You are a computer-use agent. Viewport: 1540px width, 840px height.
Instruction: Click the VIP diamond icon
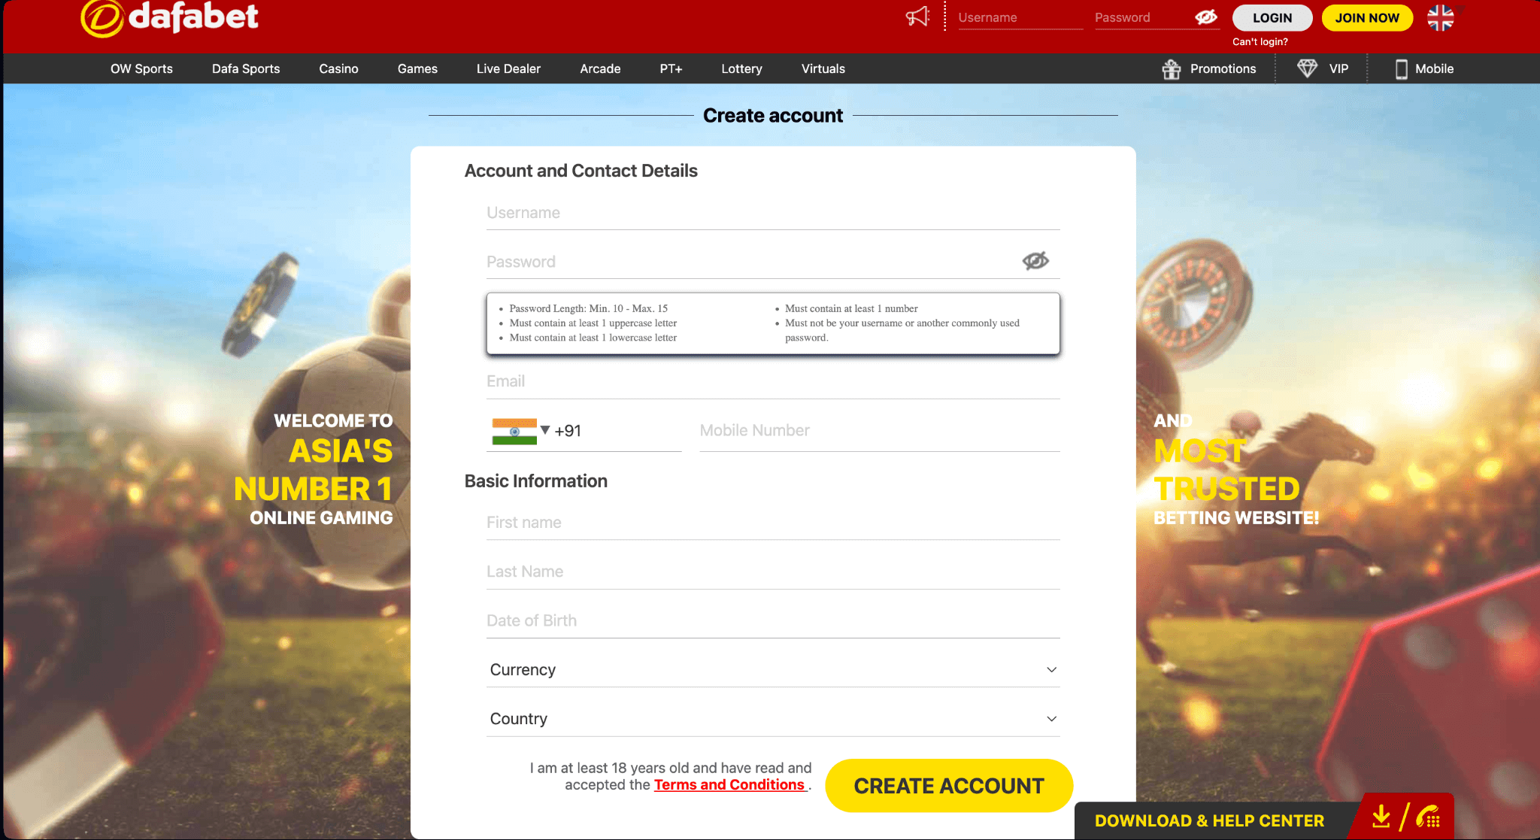1308,68
